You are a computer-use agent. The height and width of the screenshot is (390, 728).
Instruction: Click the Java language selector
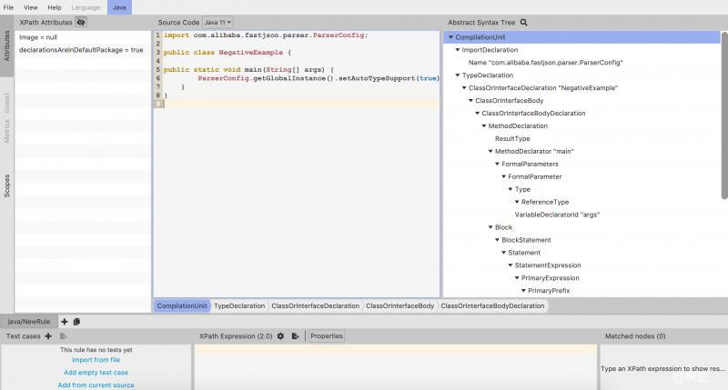pos(119,7)
